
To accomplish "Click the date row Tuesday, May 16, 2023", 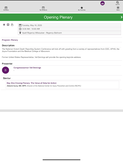I will pyautogui.click(x=69, y=25).
